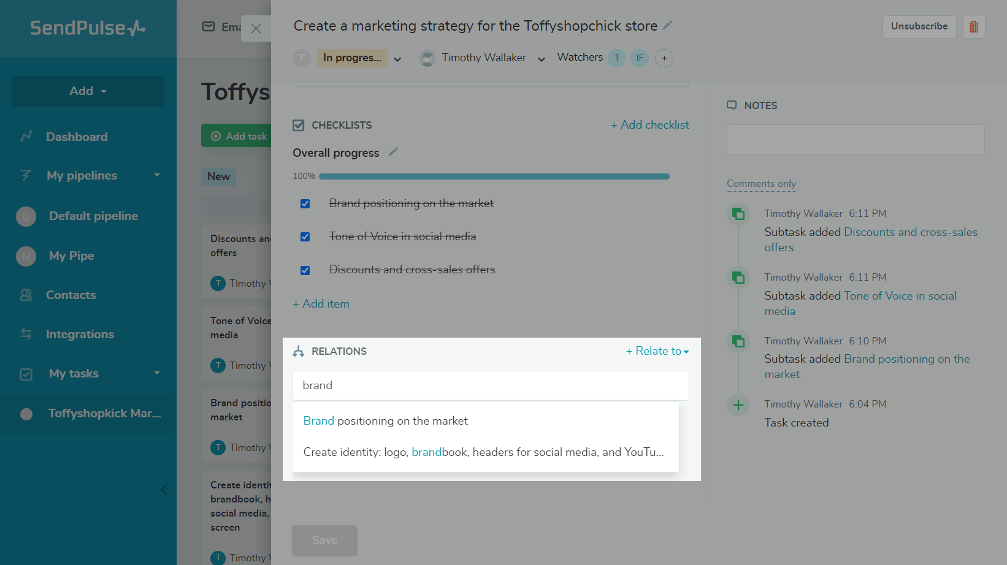
Task: Click the New column label
Action: (219, 176)
